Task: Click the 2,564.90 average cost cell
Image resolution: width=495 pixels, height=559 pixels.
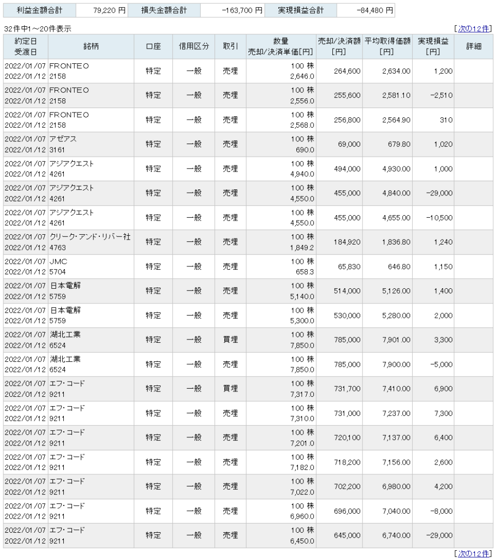Action: tap(396, 120)
